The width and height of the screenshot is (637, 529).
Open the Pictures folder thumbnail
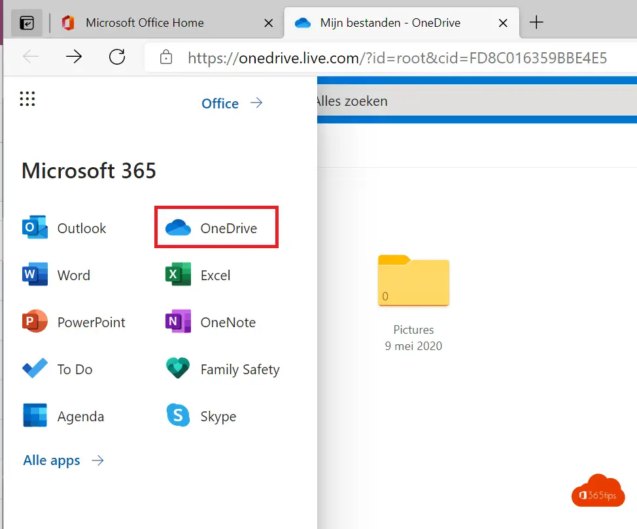tap(413, 280)
